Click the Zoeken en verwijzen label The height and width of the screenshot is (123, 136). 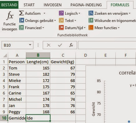[111, 13]
